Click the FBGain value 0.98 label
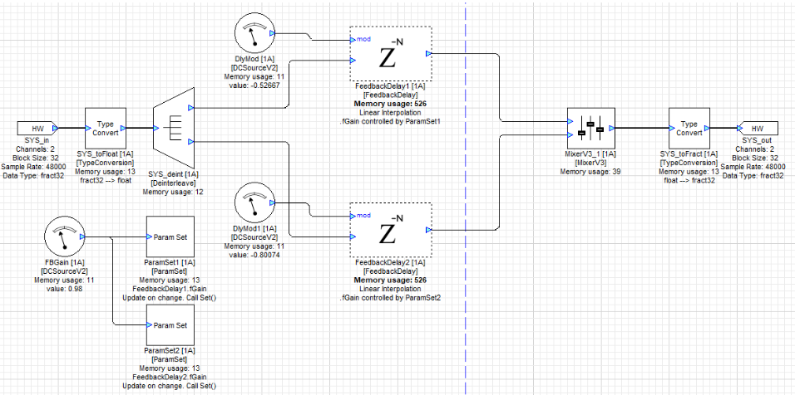Viewport: 795px width, 395px height. pyautogui.click(x=62, y=289)
